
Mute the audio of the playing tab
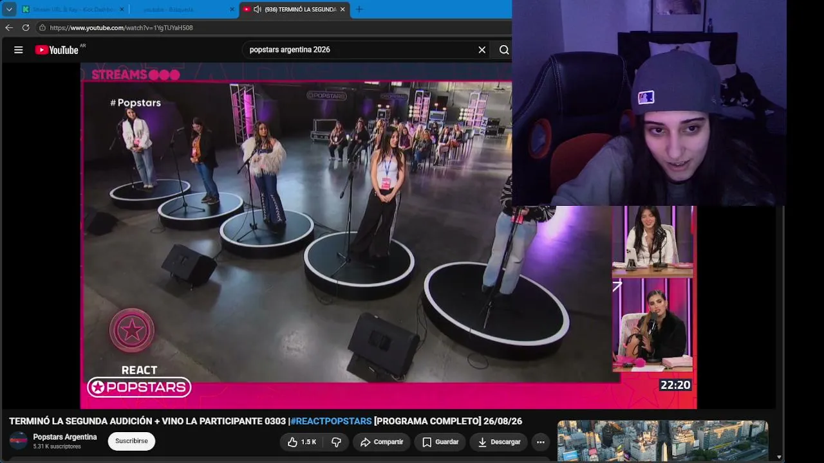pos(257,9)
